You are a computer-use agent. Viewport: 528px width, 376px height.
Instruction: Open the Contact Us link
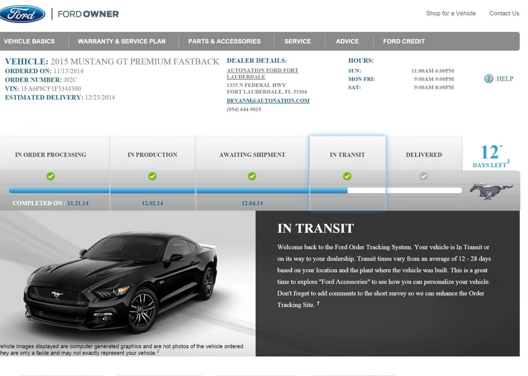tap(504, 13)
